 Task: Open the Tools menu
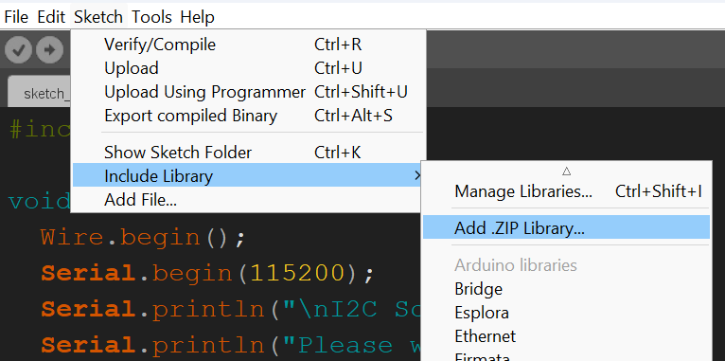pyautogui.click(x=151, y=17)
